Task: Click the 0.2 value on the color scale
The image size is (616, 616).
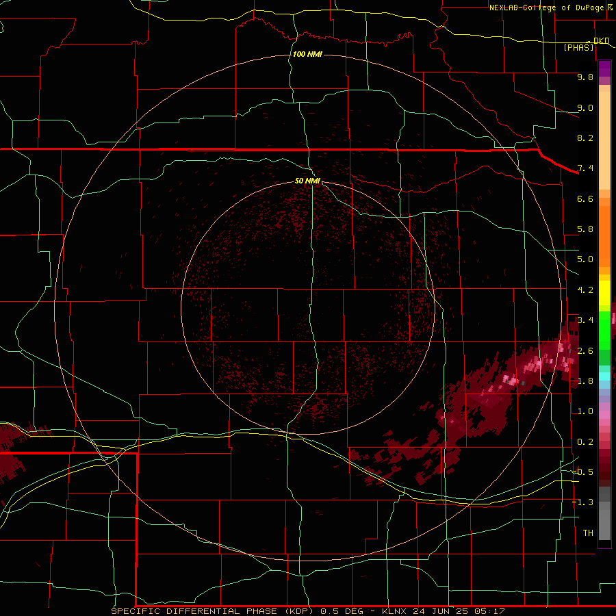Action: point(585,442)
